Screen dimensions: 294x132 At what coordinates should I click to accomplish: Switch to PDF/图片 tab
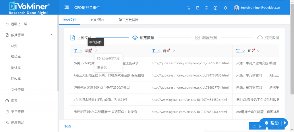(98, 20)
